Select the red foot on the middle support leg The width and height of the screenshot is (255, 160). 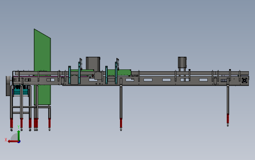tap(121, 123)
